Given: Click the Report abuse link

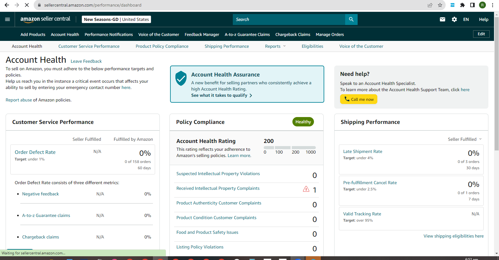Looking at the screenshot, I should click(x=19, y=100).
